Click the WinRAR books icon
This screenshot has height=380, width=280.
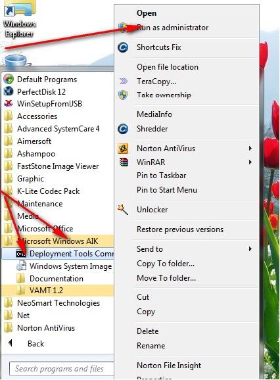[124, 162]
